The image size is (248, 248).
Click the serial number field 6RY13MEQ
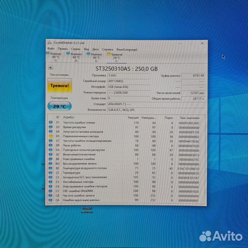(x=129, y=81)
